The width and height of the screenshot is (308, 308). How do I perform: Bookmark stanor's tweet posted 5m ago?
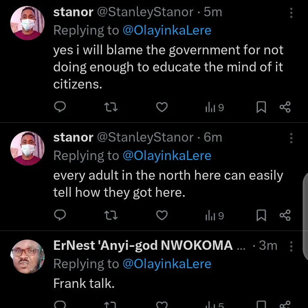click(261, 107)
